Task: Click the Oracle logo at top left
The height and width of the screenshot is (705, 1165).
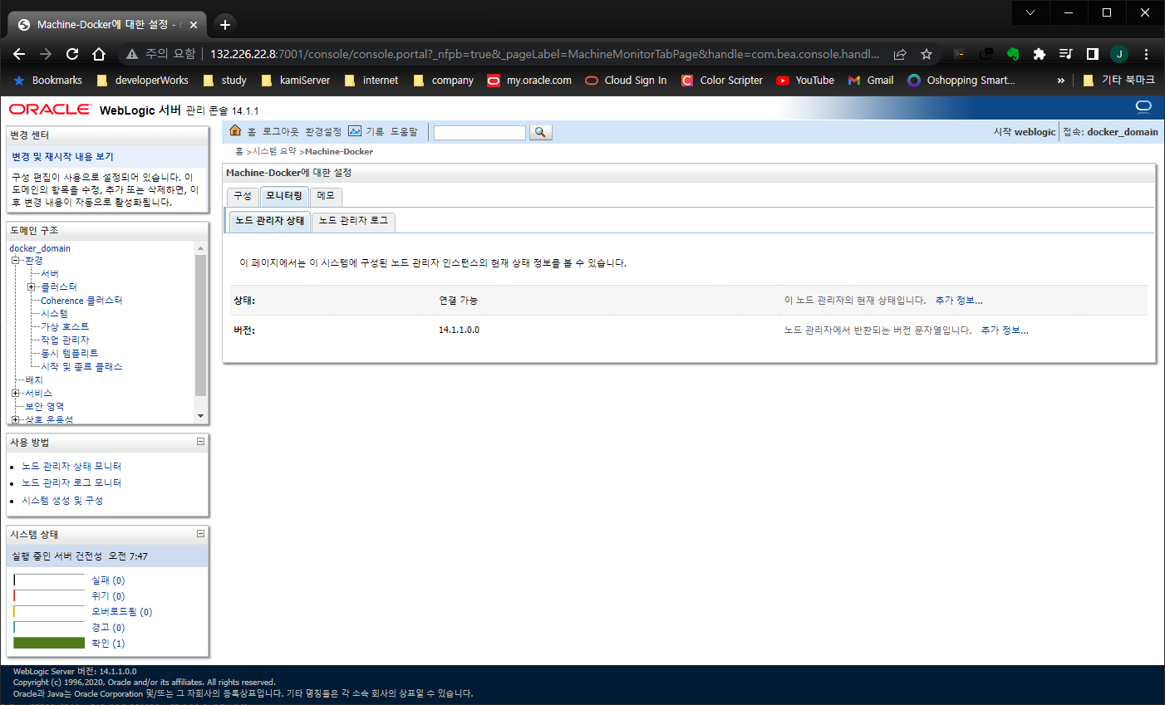Action: pos(50,110)
